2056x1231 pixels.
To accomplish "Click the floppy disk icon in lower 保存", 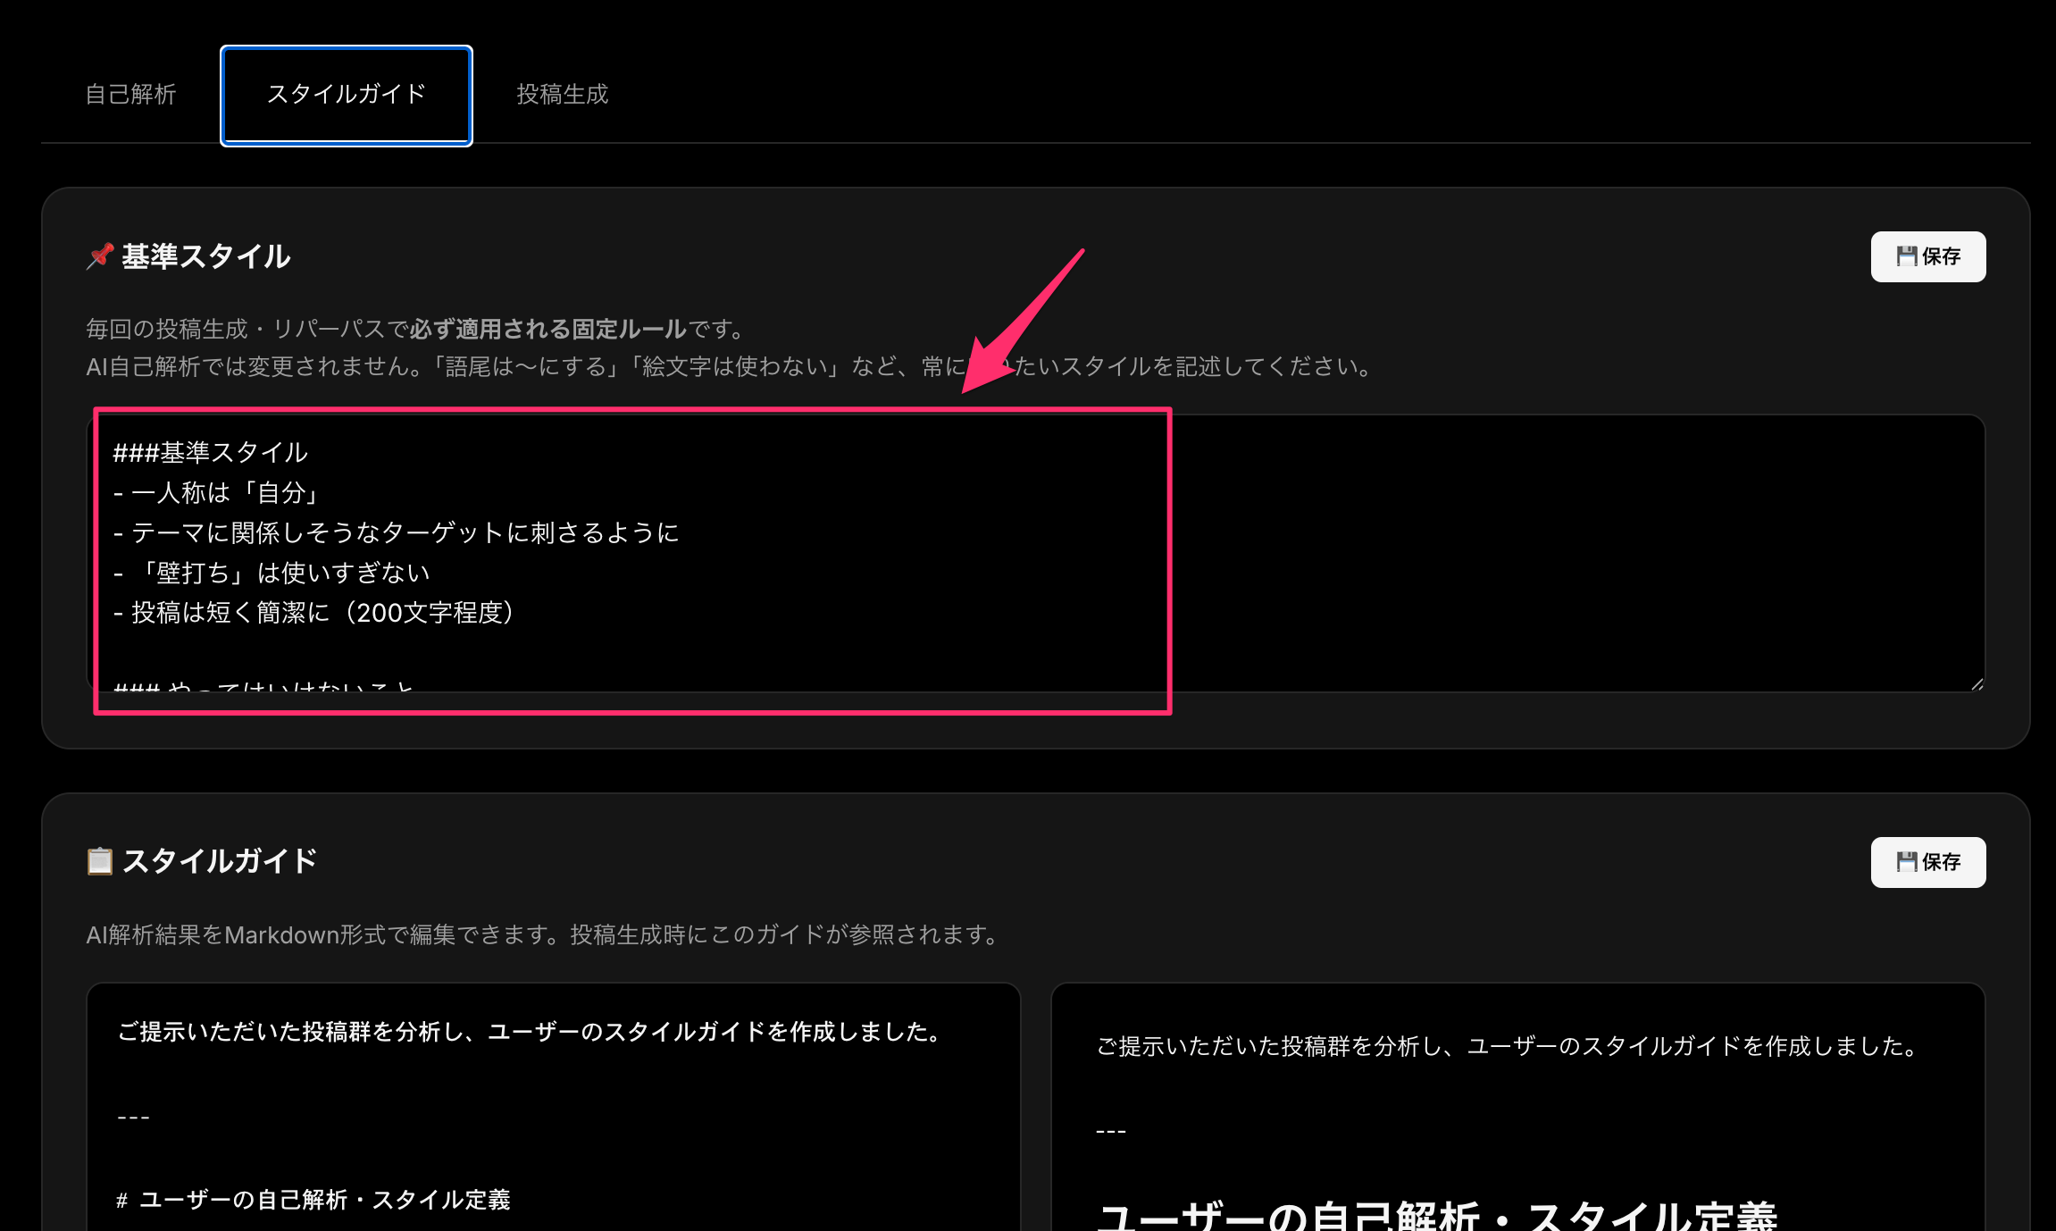I will click(x=1906, y=862).
